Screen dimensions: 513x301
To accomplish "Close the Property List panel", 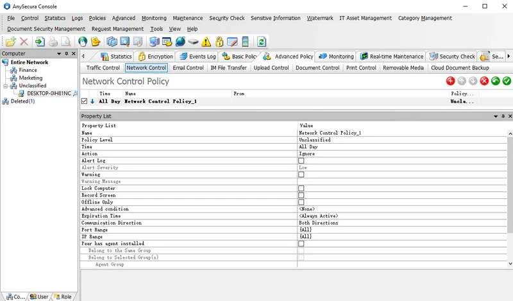I will (x=510, y=116).
